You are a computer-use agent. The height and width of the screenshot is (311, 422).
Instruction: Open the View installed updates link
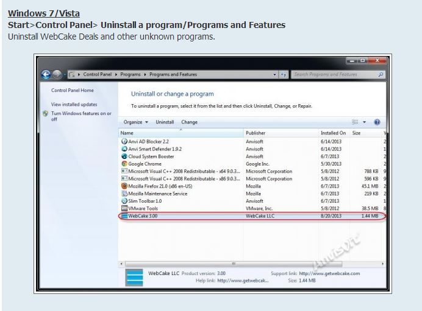click(x=74, y=105)
